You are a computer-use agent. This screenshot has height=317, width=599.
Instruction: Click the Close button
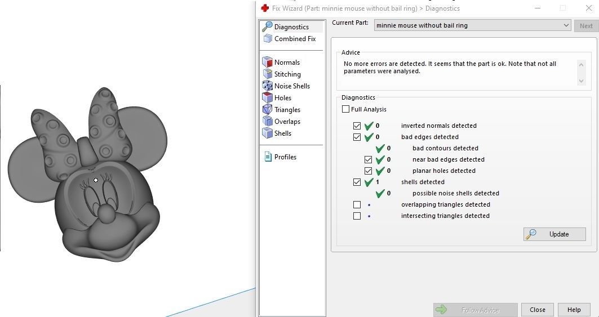click(538, 310)
